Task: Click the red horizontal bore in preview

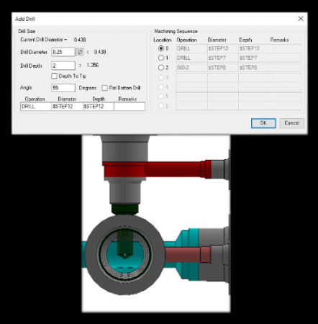Action: (173, 169)
